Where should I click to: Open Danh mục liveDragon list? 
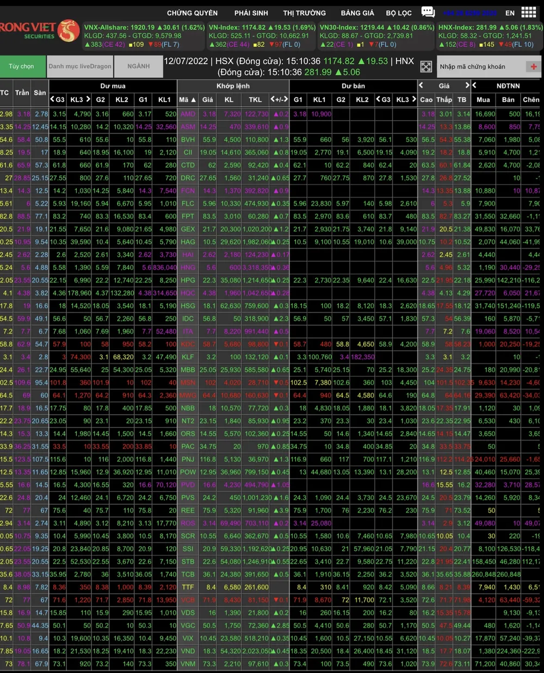pos(80,66)
